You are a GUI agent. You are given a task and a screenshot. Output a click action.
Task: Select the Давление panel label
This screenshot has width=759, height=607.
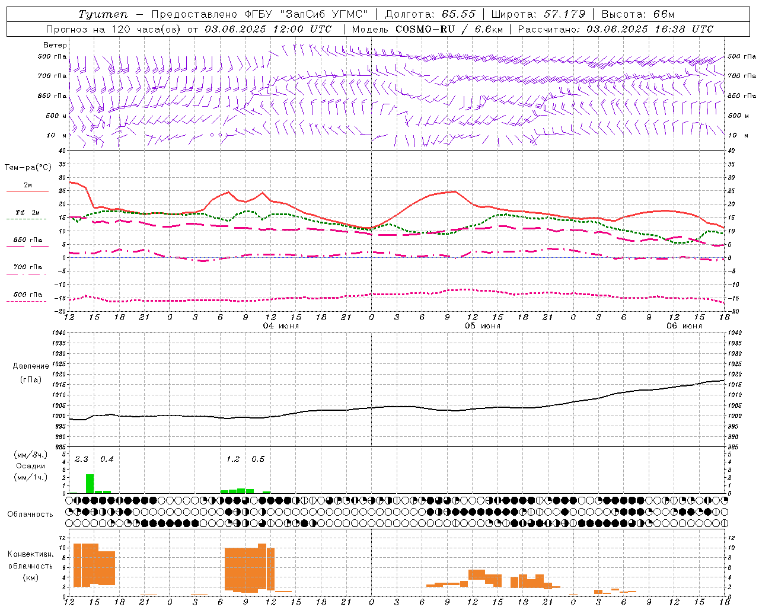click(31, 366)
